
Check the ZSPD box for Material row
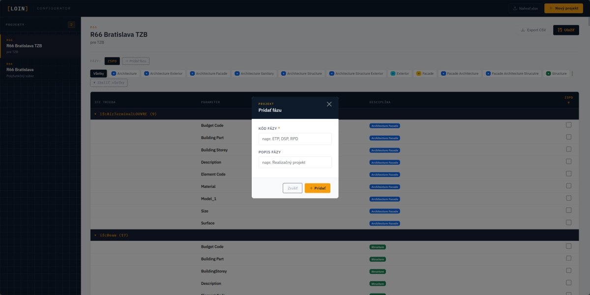pos(568,186)
